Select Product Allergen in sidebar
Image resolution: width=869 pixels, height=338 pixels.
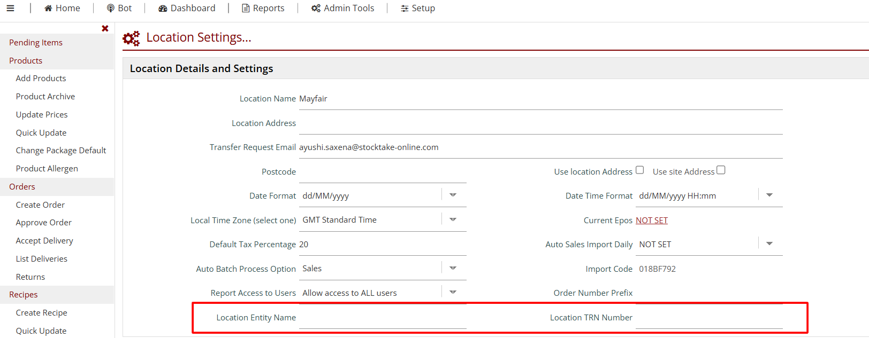click(47, 169)
